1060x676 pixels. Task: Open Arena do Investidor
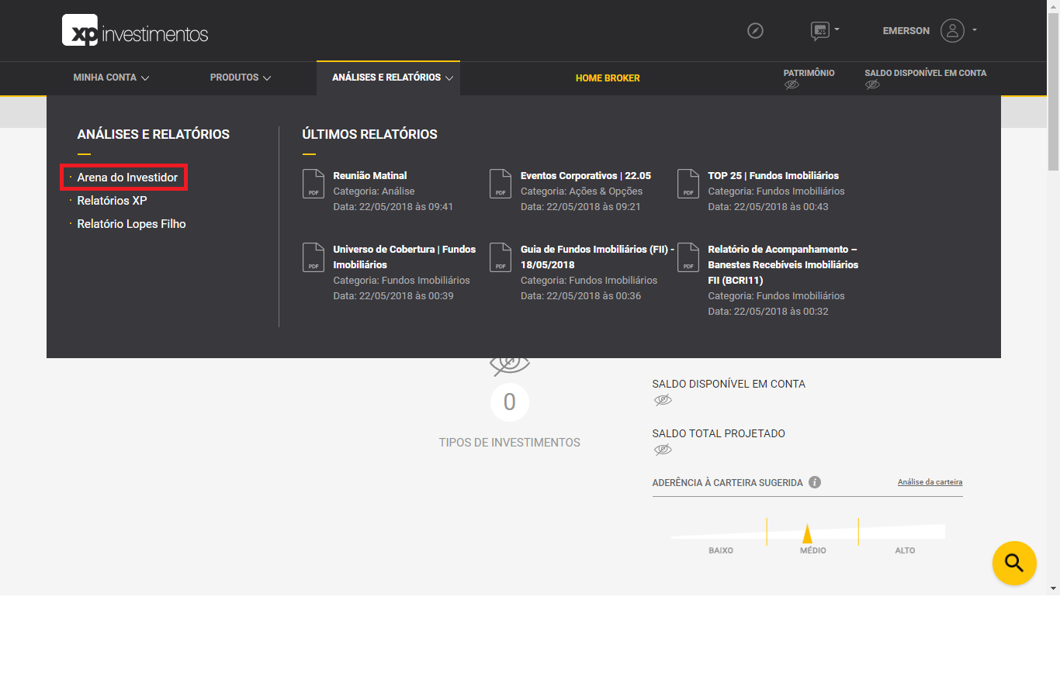coord(127,178)
